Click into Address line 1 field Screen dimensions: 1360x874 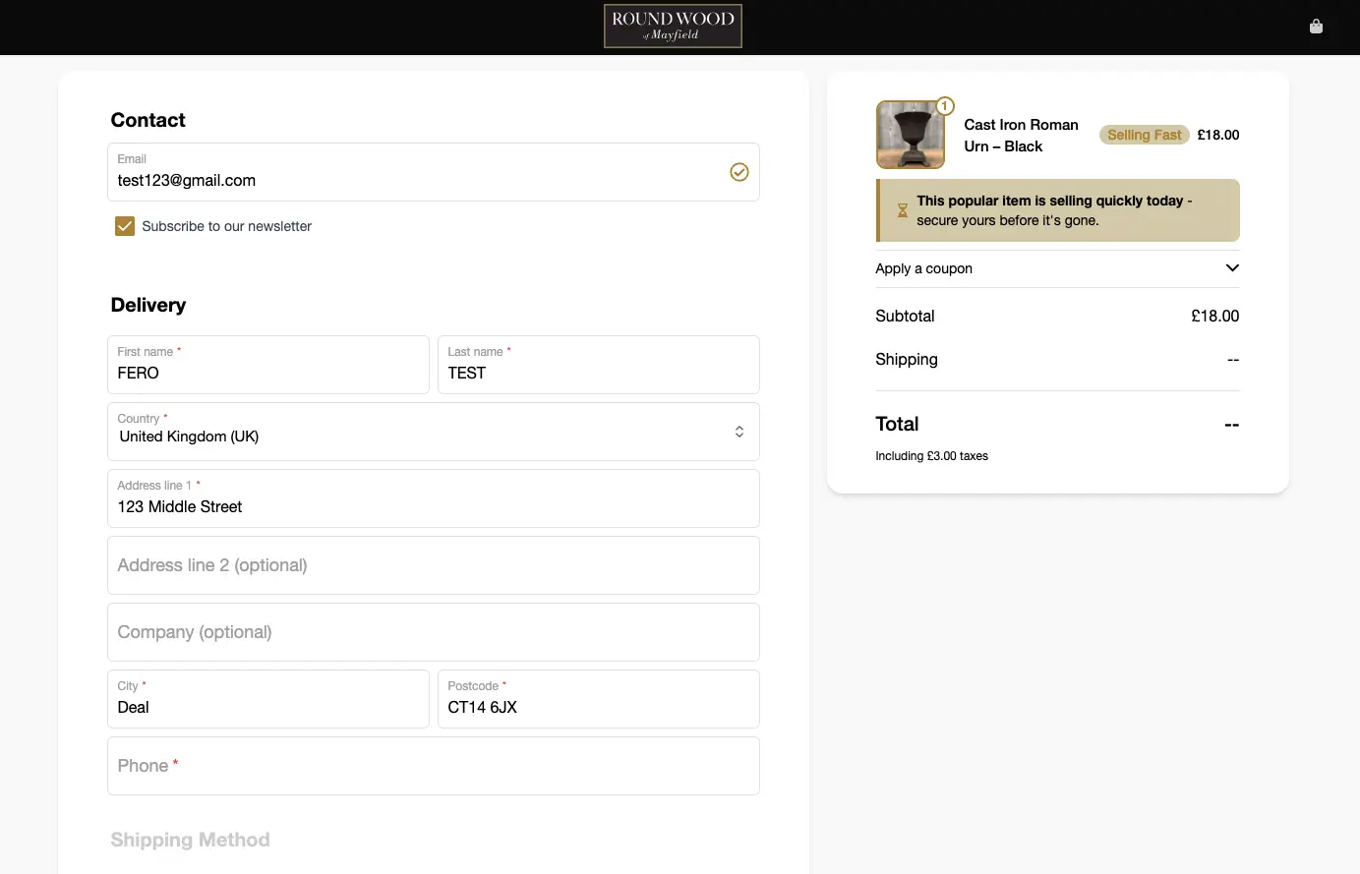pyautogui.click(x=433, y=506)
